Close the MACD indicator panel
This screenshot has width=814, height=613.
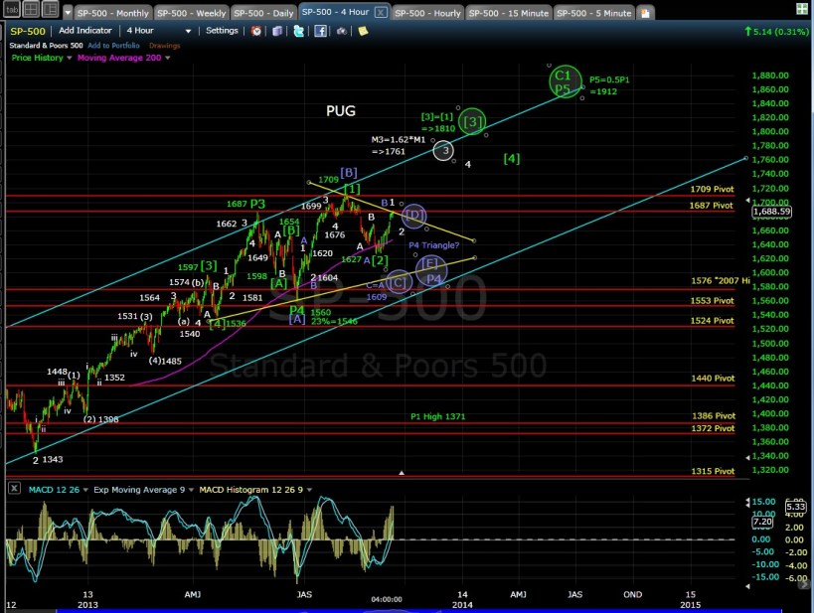click(x=14, y=488)
